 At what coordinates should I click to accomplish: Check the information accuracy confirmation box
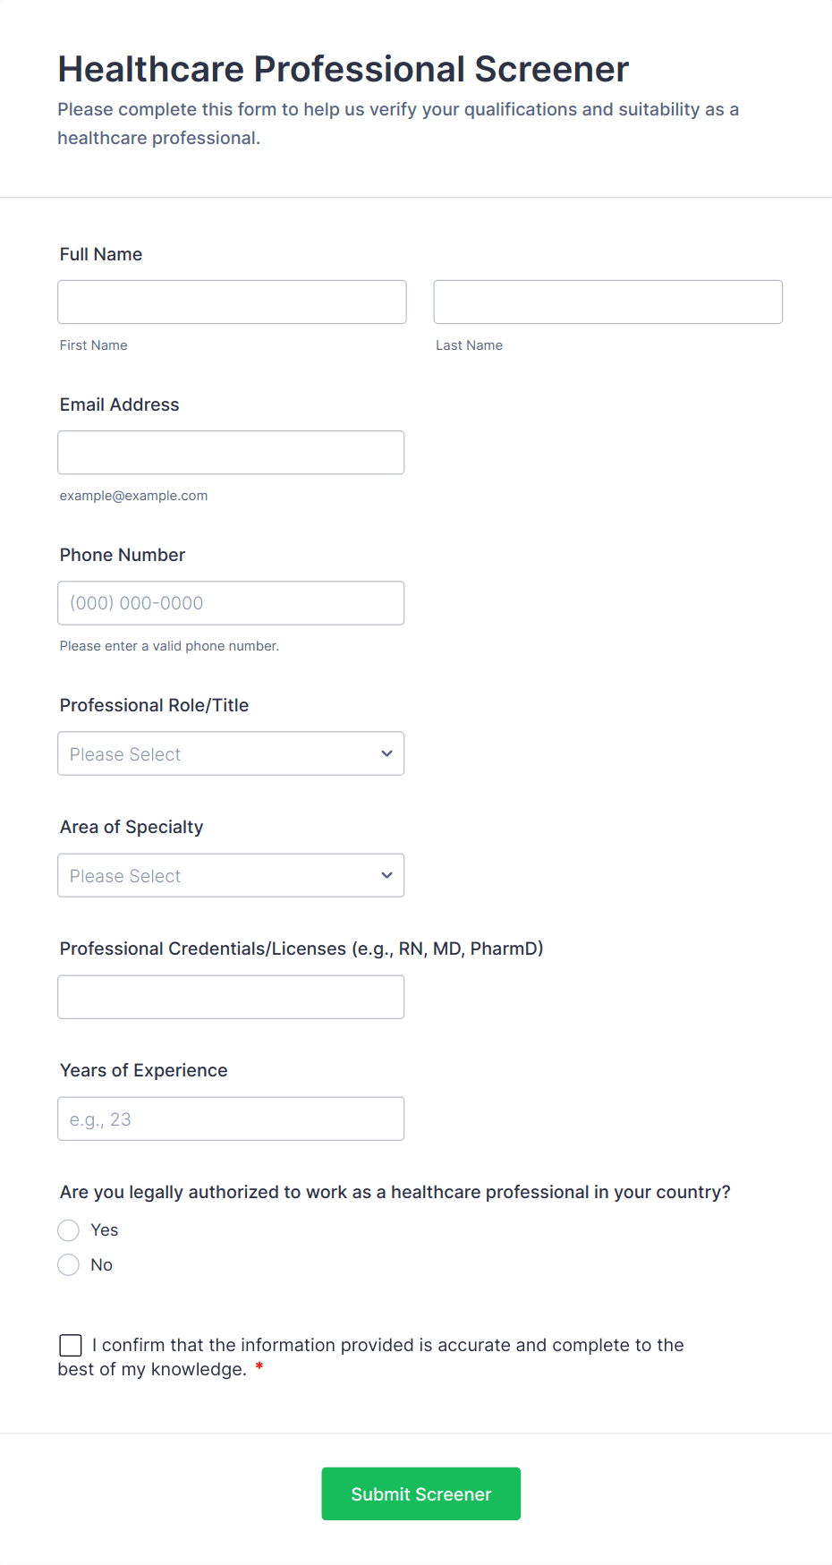(71, 1345)
